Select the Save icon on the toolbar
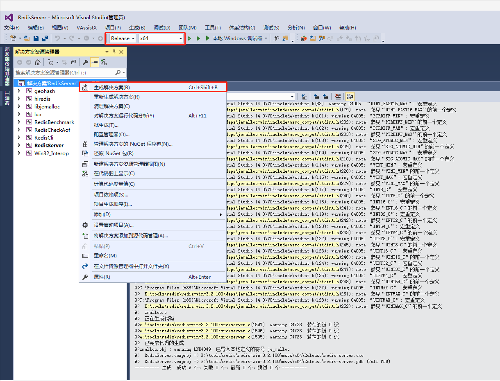Viewport: 500px width, 381px height. tap(36, 38)
